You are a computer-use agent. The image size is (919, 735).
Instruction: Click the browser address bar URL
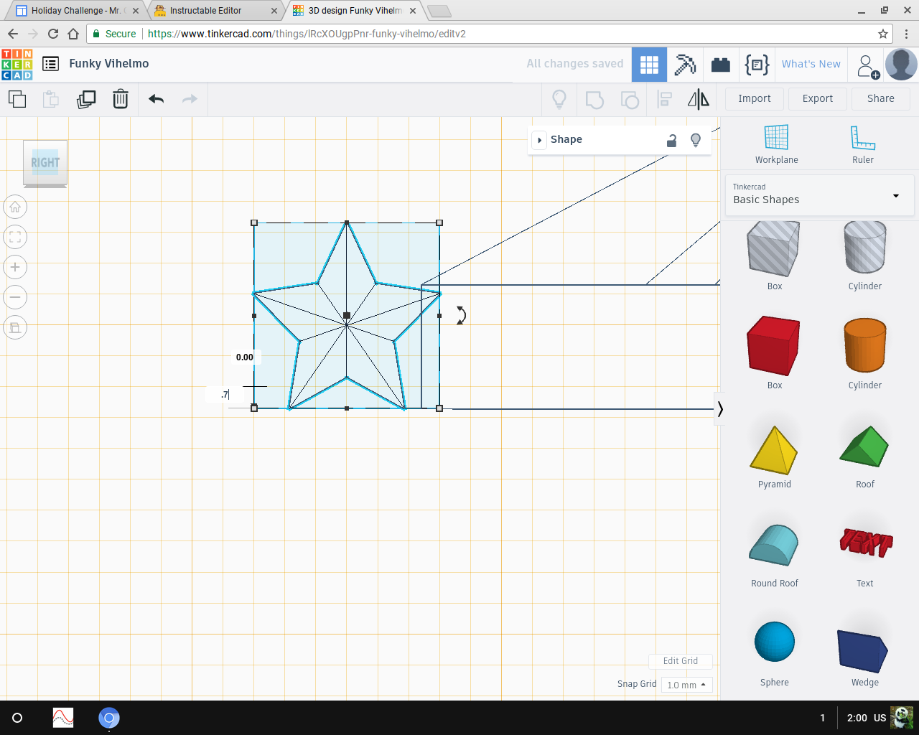coord(307,34)
